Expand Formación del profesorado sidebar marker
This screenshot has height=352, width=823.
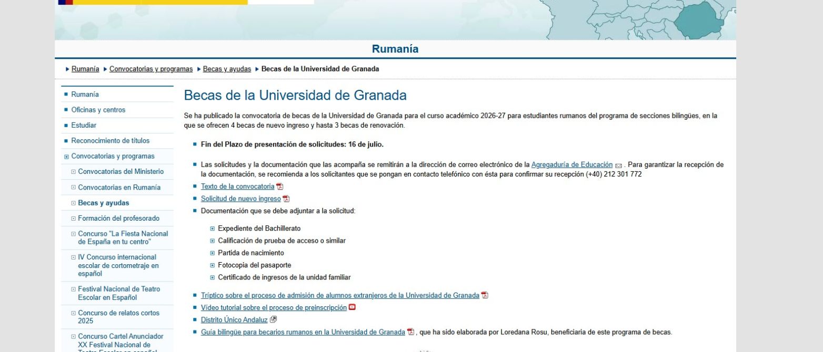pyautogui.click(x=74, y=219)
